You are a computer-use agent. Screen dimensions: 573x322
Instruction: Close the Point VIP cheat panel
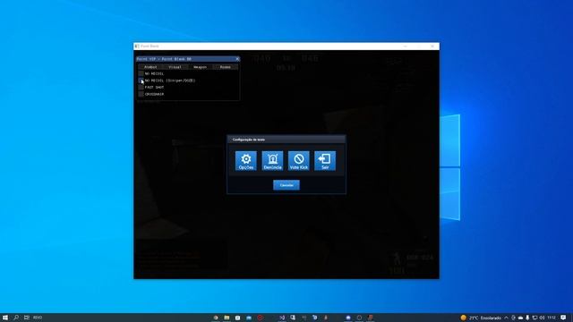[x=237, y=59]
